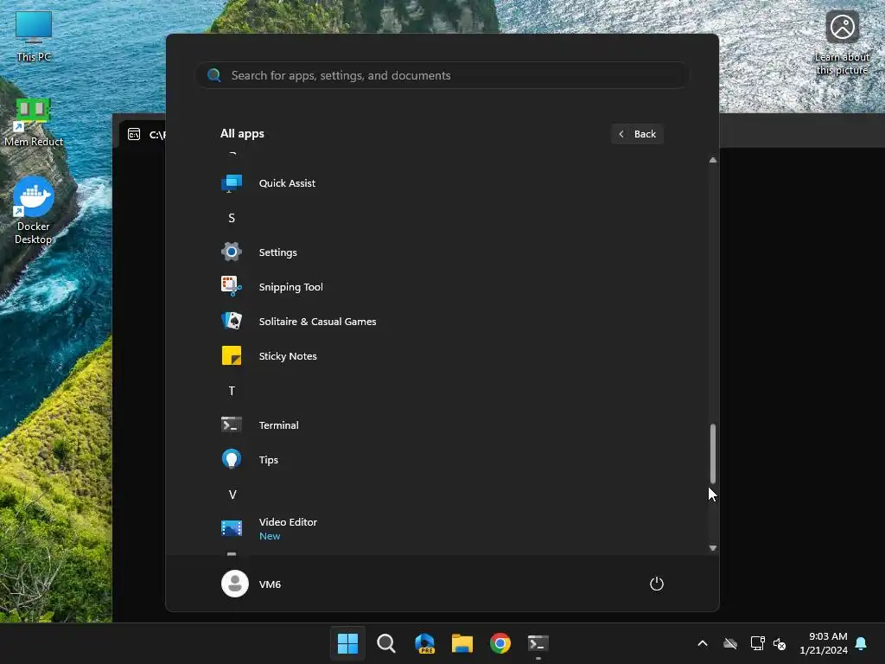Image resolution: width=885 pixels, height=664 pixels.
Task: Click the OneDrive cloud tray icon
Action: (730, 643)
